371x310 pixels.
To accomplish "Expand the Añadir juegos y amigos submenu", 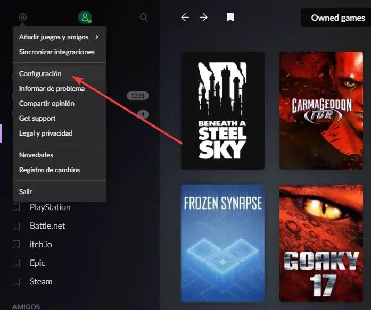I will pyautogui.click(x=60, y=37).
